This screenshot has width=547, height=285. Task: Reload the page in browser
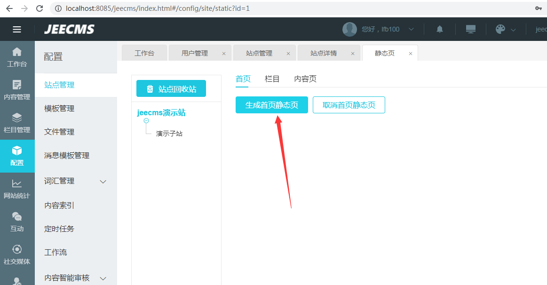(40, 8)
